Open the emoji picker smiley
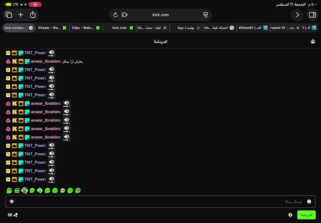The image size is (321, 223). tap(309, 202)
